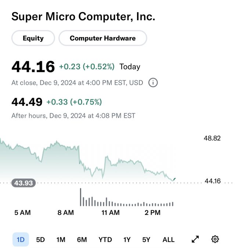This screenshot has width=235, height=252.
Task: Click the 11 AM time axis label
Action: [111, 213]
